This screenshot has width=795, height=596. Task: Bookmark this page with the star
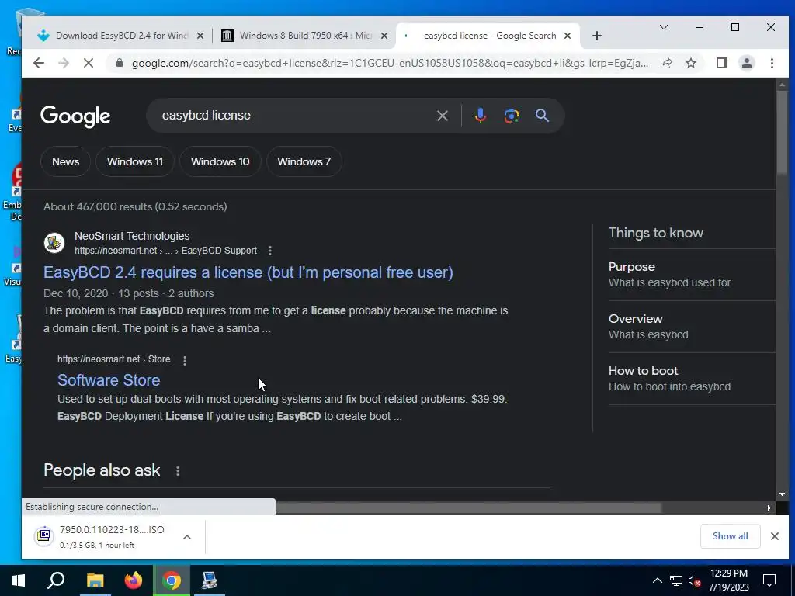click(x=690, y=63)
